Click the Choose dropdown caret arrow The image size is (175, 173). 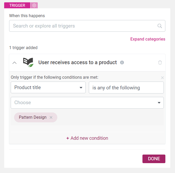(x=159, y=103)
